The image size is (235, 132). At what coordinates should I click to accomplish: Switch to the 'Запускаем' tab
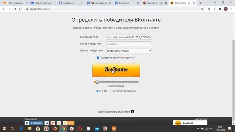[x=99, y=3]
